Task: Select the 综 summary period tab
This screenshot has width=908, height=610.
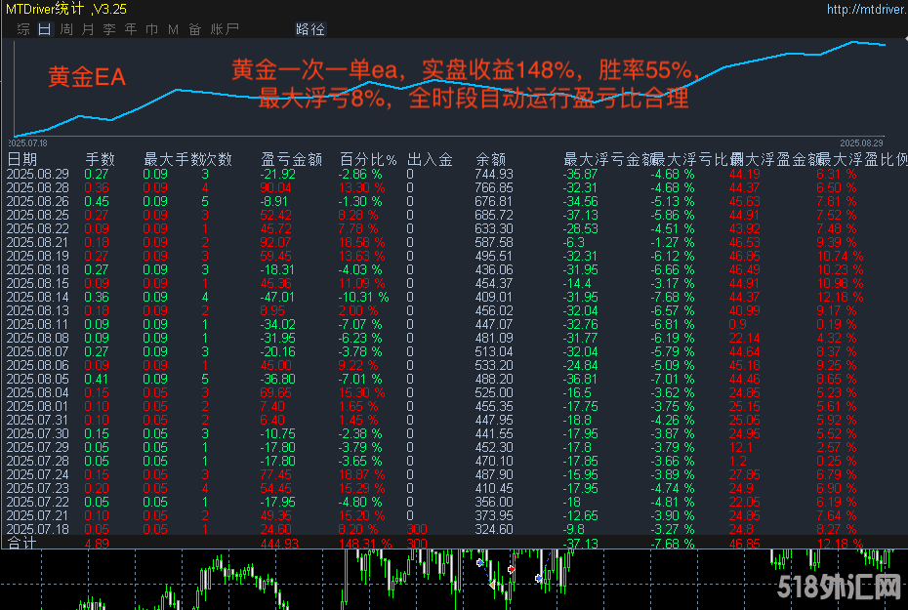Action: pyautogui.click(x=22, y=29)
